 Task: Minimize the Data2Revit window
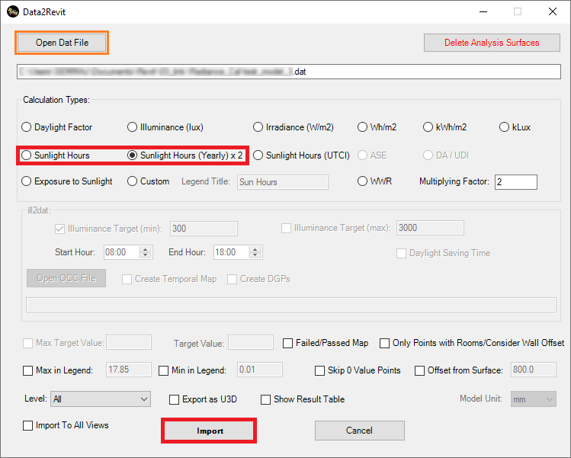[x=483, y=11]
